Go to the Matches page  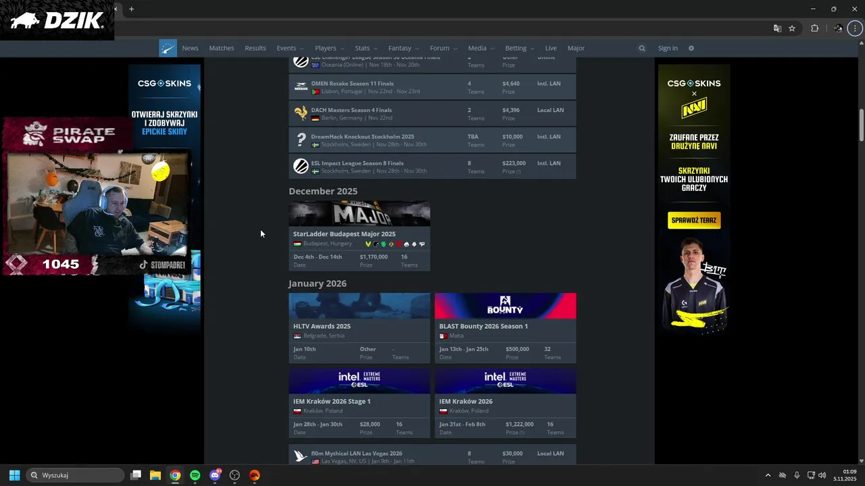pos(222,48)
